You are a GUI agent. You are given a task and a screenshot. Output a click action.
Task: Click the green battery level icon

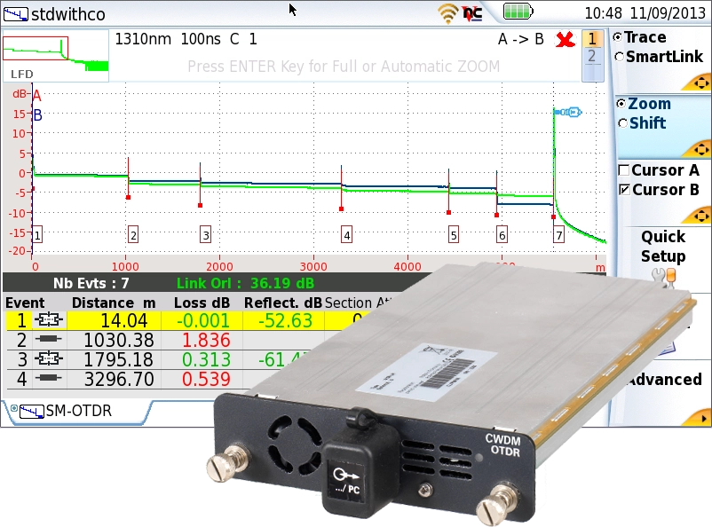click(518, 12)
